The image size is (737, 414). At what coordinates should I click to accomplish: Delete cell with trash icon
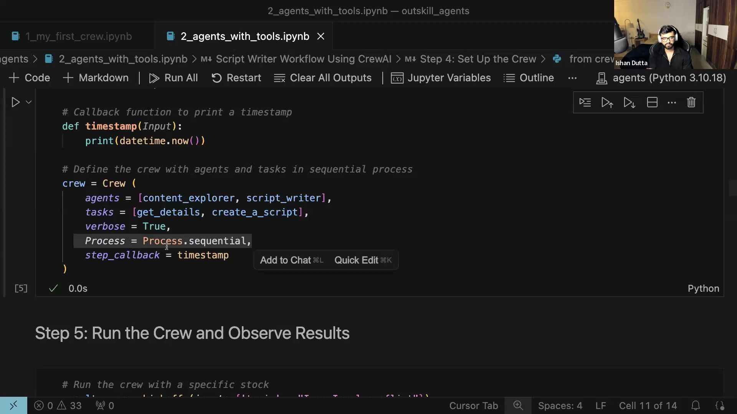(691, 102)
